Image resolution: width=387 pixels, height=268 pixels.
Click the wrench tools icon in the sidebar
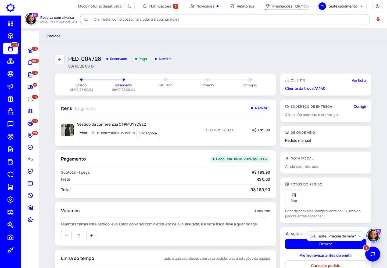click(x=10, y=225)
